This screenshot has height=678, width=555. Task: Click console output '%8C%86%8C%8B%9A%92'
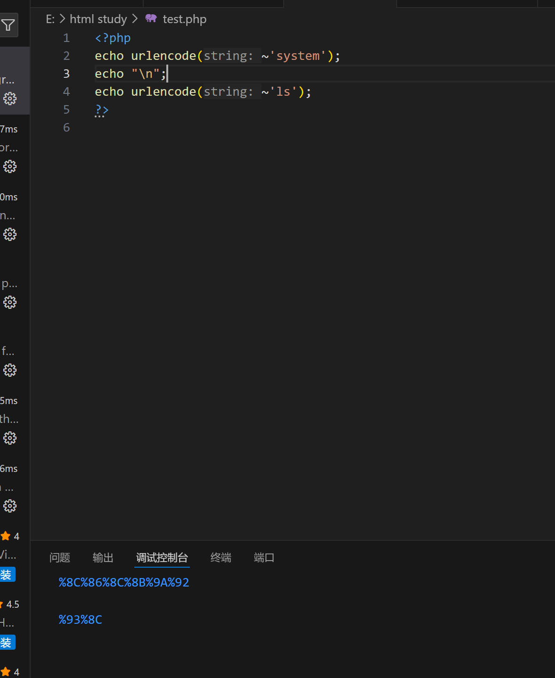(124, 582)
